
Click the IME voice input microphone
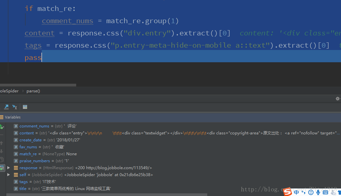coord(318,192)
